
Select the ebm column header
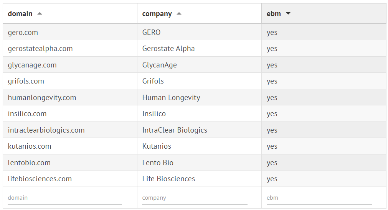[274, 14]
